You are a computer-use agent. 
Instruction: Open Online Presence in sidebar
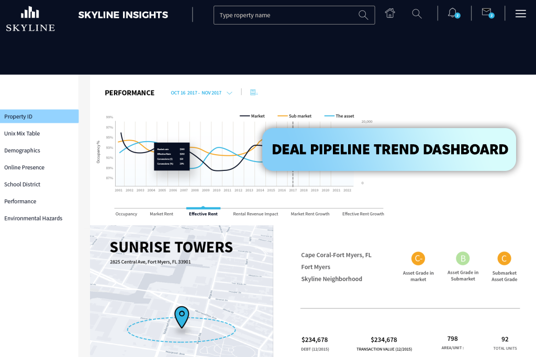tap(24, 167)
